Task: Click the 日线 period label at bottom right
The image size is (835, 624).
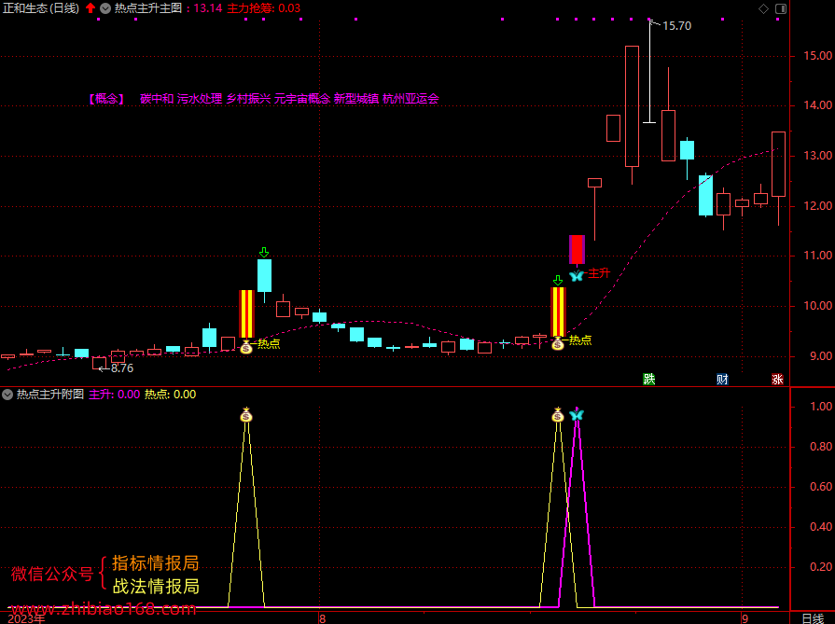Action: click(x=813, y=618)
